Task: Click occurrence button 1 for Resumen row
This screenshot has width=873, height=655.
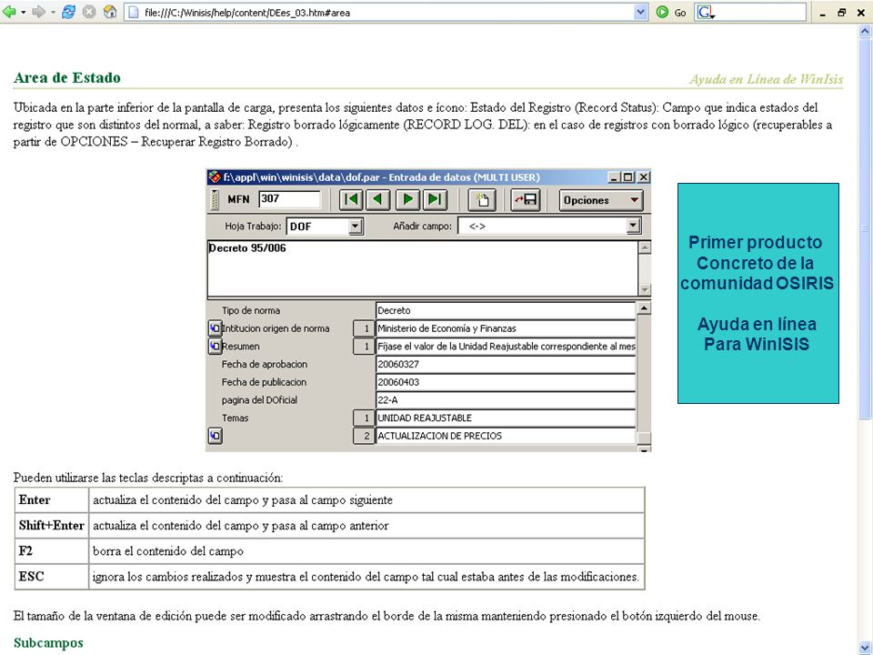Action: tap(364, 347)
